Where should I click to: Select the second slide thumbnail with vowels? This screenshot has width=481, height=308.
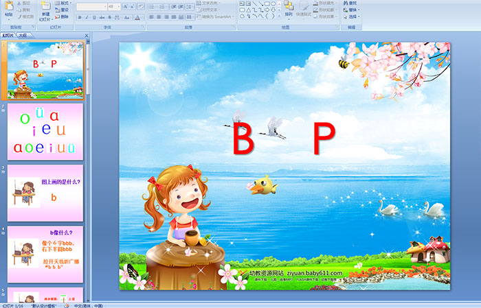pos(45,131)
